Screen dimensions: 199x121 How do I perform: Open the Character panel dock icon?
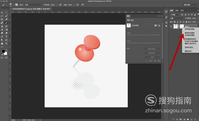pyautogui.click(x=166, y=23)
